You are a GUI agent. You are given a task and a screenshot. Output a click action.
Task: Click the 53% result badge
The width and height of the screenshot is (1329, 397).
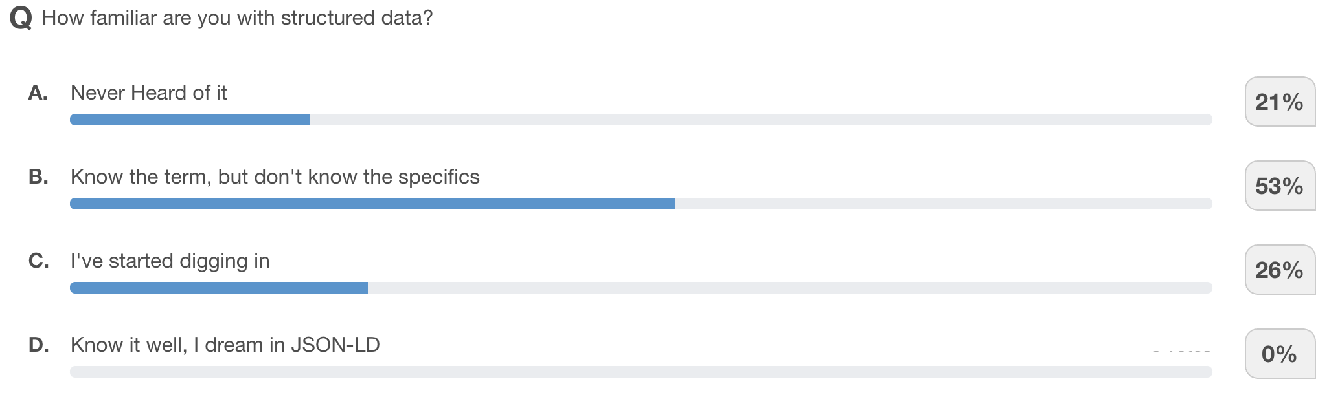tap(1279, 186)
